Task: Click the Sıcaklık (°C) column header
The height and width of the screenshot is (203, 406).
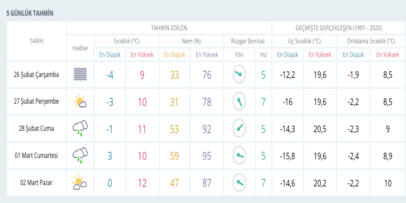Action: [x=126, y=41]
